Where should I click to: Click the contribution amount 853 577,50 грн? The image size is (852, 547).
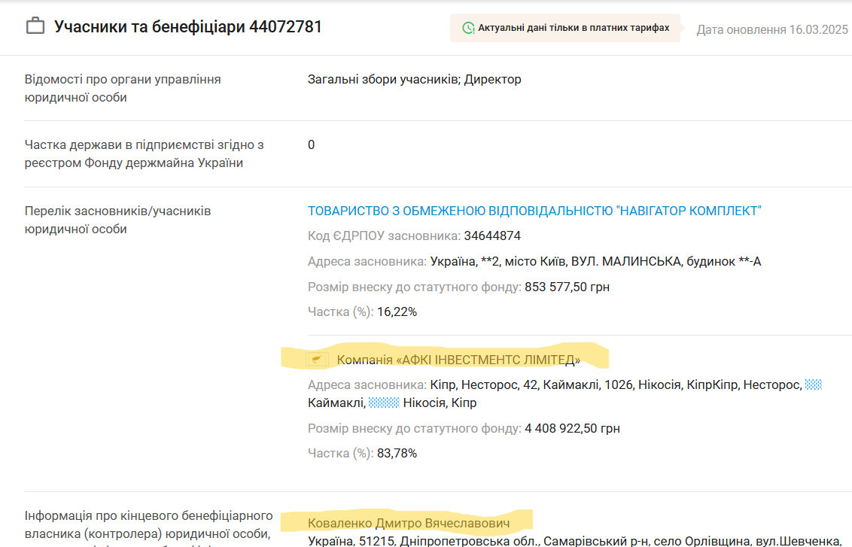click(x=567, y=287)
